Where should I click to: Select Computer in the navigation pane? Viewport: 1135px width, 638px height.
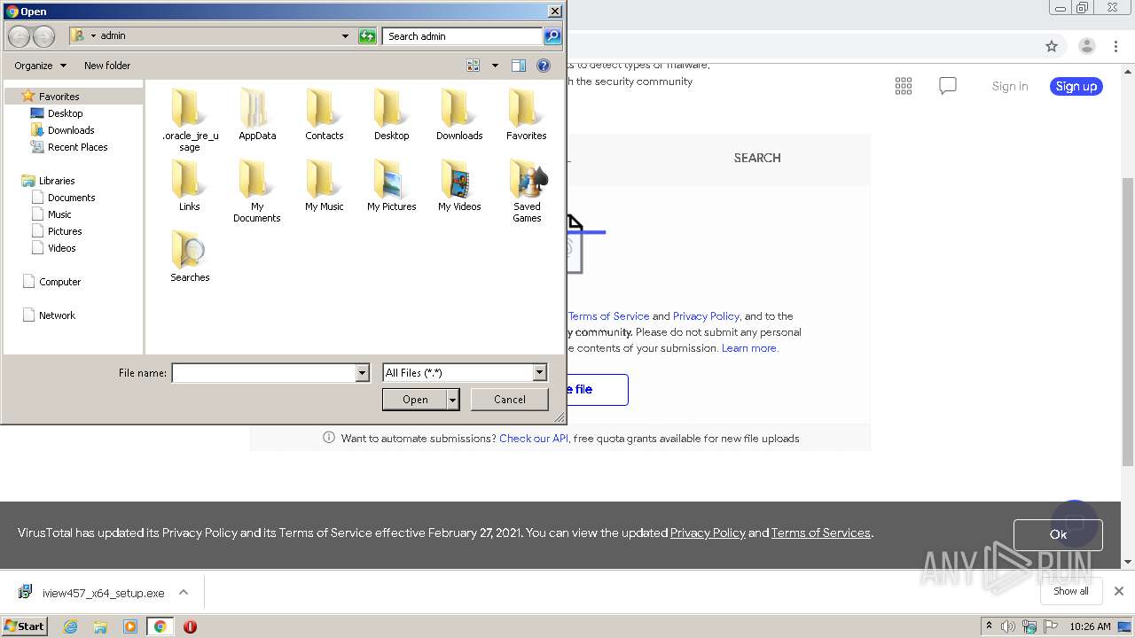click(59, 282)
